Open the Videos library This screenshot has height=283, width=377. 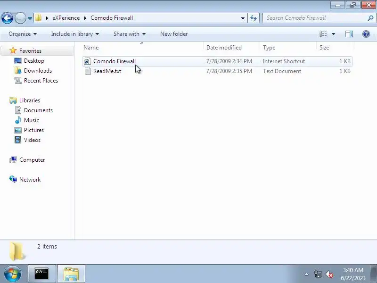click(32, 140)
